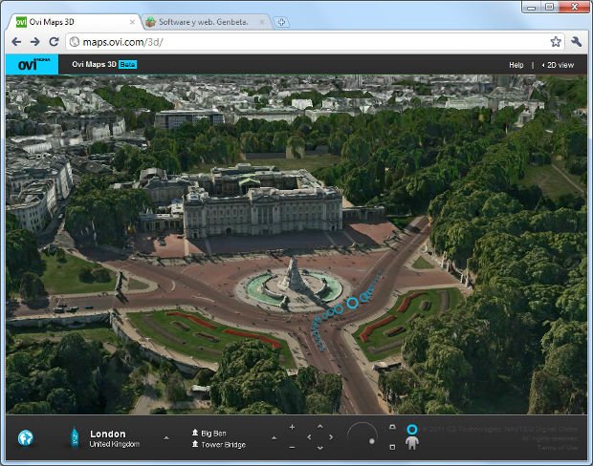This screenshot has width=593, height=466.
Task: Go to Big Ben landmark
Action: pos(213,433)
